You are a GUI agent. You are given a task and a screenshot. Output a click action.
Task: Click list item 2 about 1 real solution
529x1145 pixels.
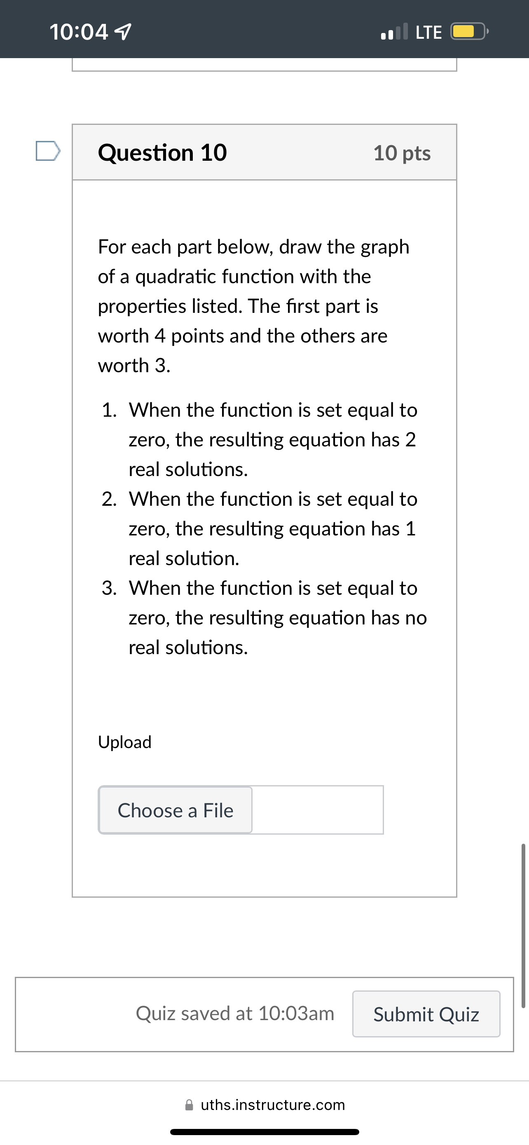(x=272, y=528)
